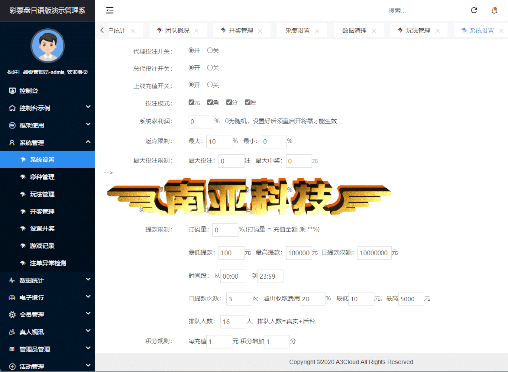Viewport: 508px width, 372px height.
Task: Toggle the sidebar collapse icon
Action: (x=110, y=10)
